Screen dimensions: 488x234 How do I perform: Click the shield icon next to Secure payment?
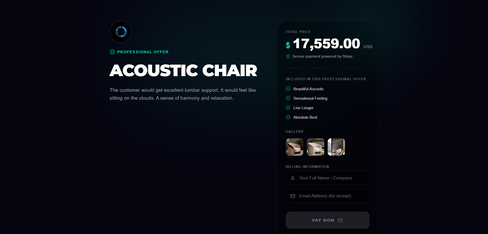(288, 56)
